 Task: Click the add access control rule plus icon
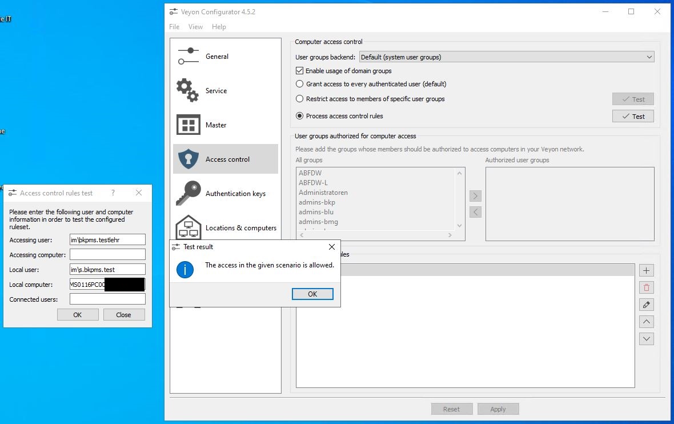(x=646, y=270)
